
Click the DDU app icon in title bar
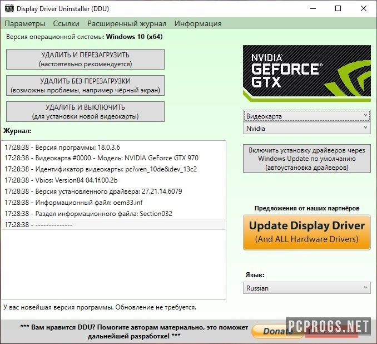[x=9, y=8]
